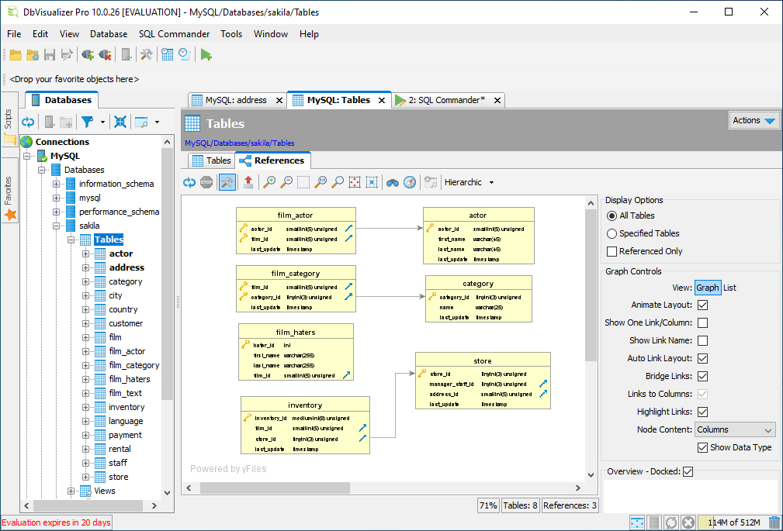Switch to the 2: SQL Commander tab
Image resolution: width=783 pixels, height=531 pixels.
(x=446, y=100)
